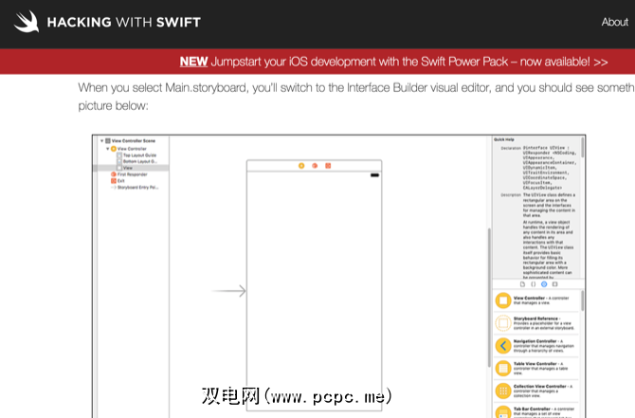The width and height of the screenshot is (635, 418).
Task: Click the Top Layout Guide row icon
Action: pyautogui.click(x=119, y=155)
